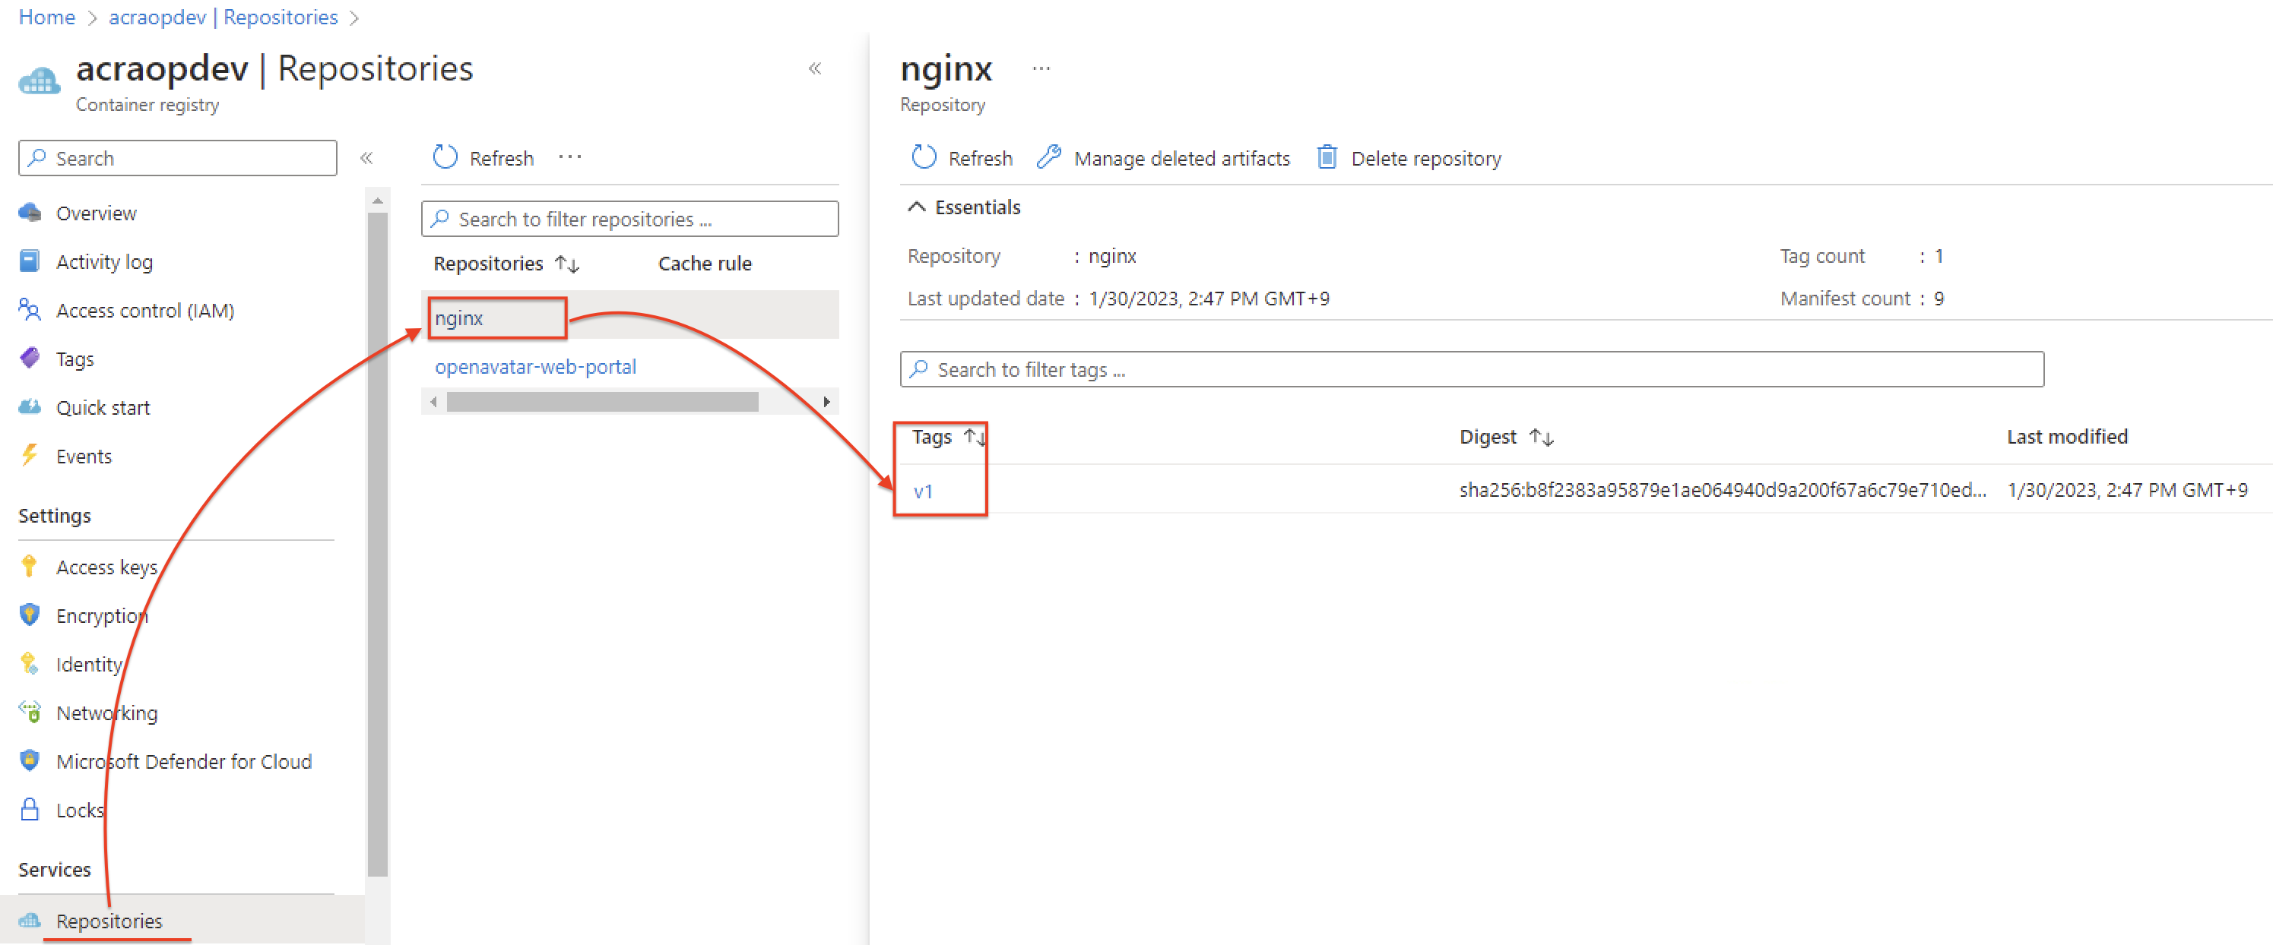Click the Networking icon
The height and width of the screenshot is (945, 2273).
coord(30,711)
